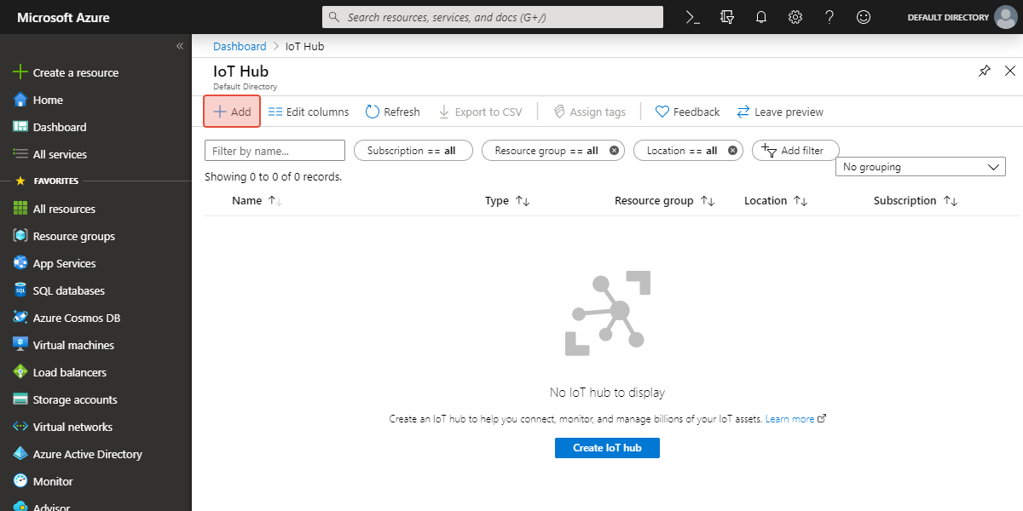Collapse the sidebar with the chevrons

tap(180, 46)
